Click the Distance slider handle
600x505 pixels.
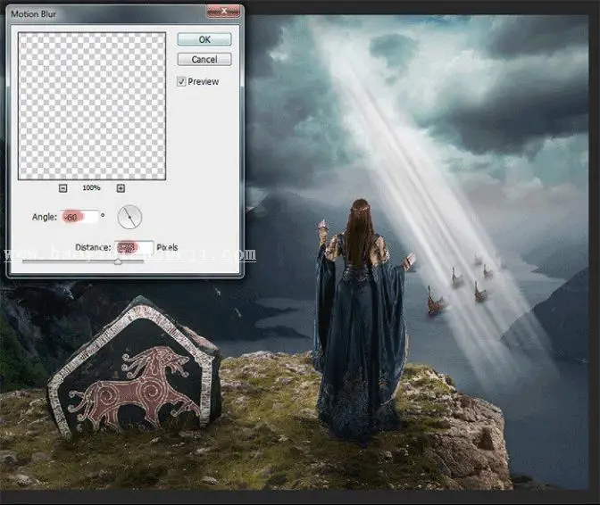(x=118, y=261)
